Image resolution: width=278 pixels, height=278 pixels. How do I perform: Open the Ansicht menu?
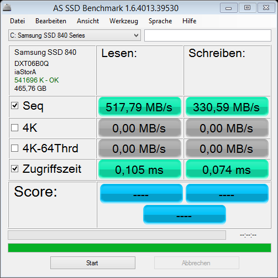coord(88,21)
